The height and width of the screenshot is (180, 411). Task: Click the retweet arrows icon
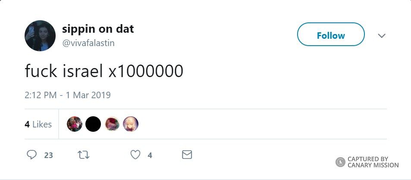pos(83,155)
